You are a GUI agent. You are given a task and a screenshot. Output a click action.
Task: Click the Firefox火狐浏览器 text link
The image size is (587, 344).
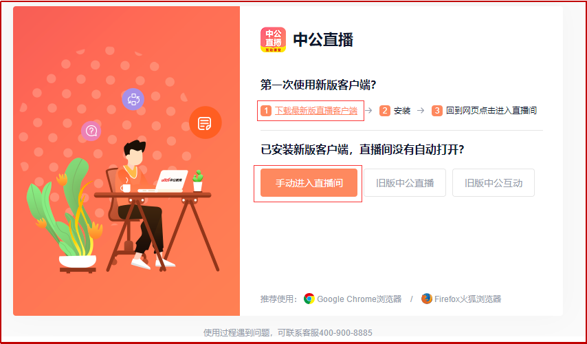coord(467,299)
